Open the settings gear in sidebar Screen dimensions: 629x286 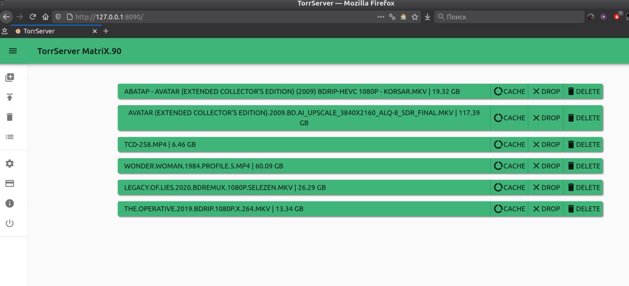click(10, 164)
